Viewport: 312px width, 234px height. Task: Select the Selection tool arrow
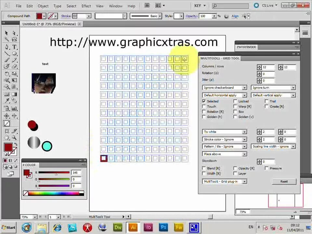pos(6,32)
